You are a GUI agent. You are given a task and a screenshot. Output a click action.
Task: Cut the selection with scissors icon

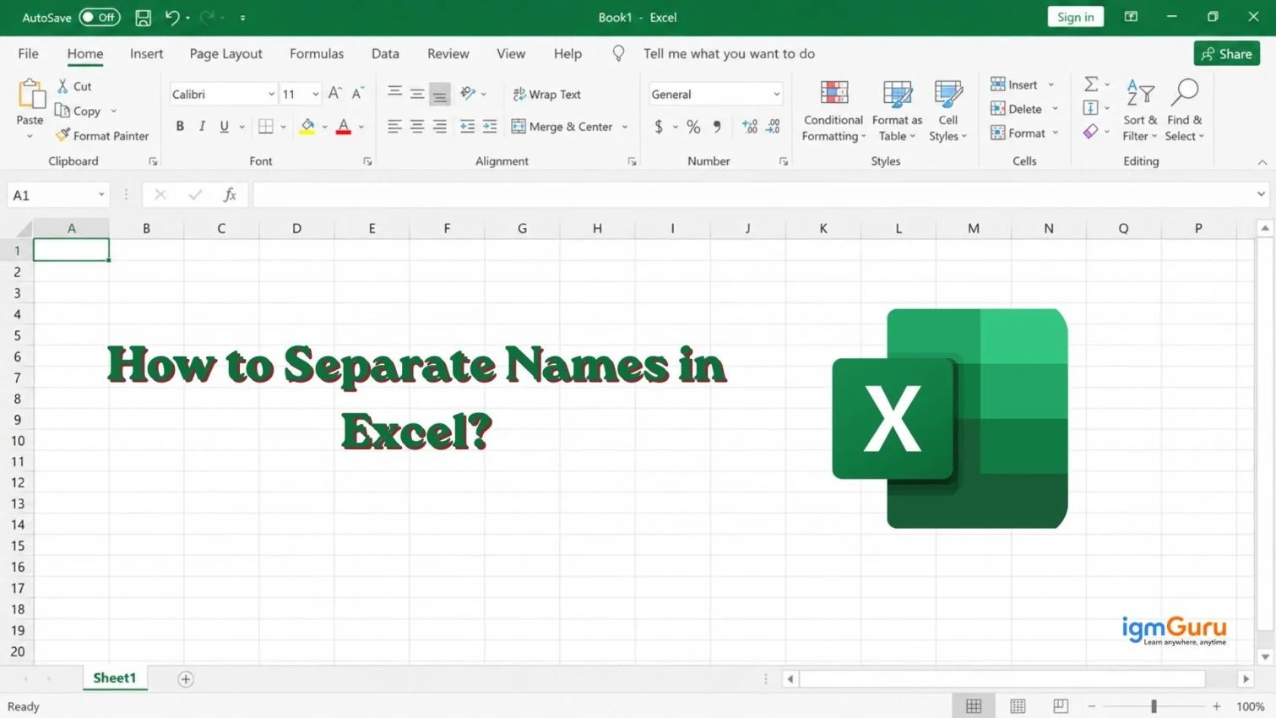click(x=62, y=86)
